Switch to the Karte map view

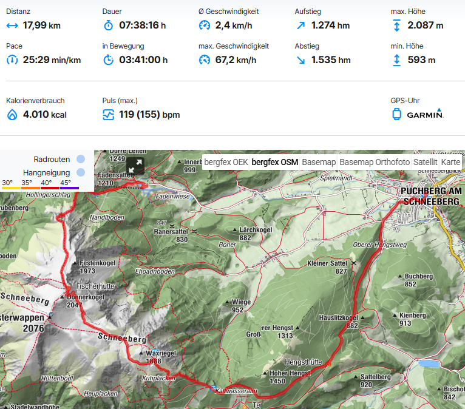tap(450, 162)
